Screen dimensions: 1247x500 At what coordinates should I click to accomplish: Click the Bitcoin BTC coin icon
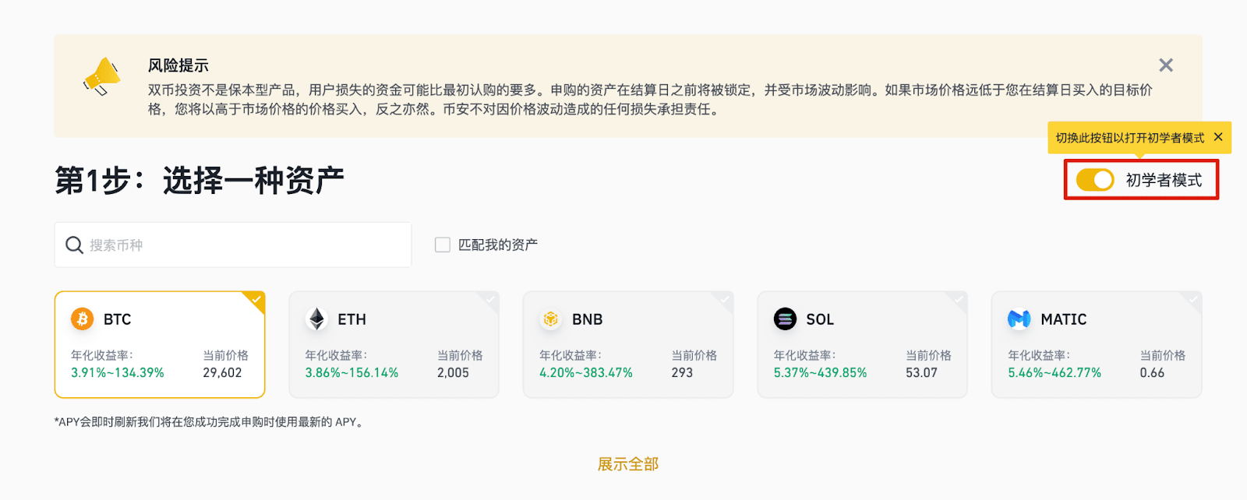click(83, 319)
